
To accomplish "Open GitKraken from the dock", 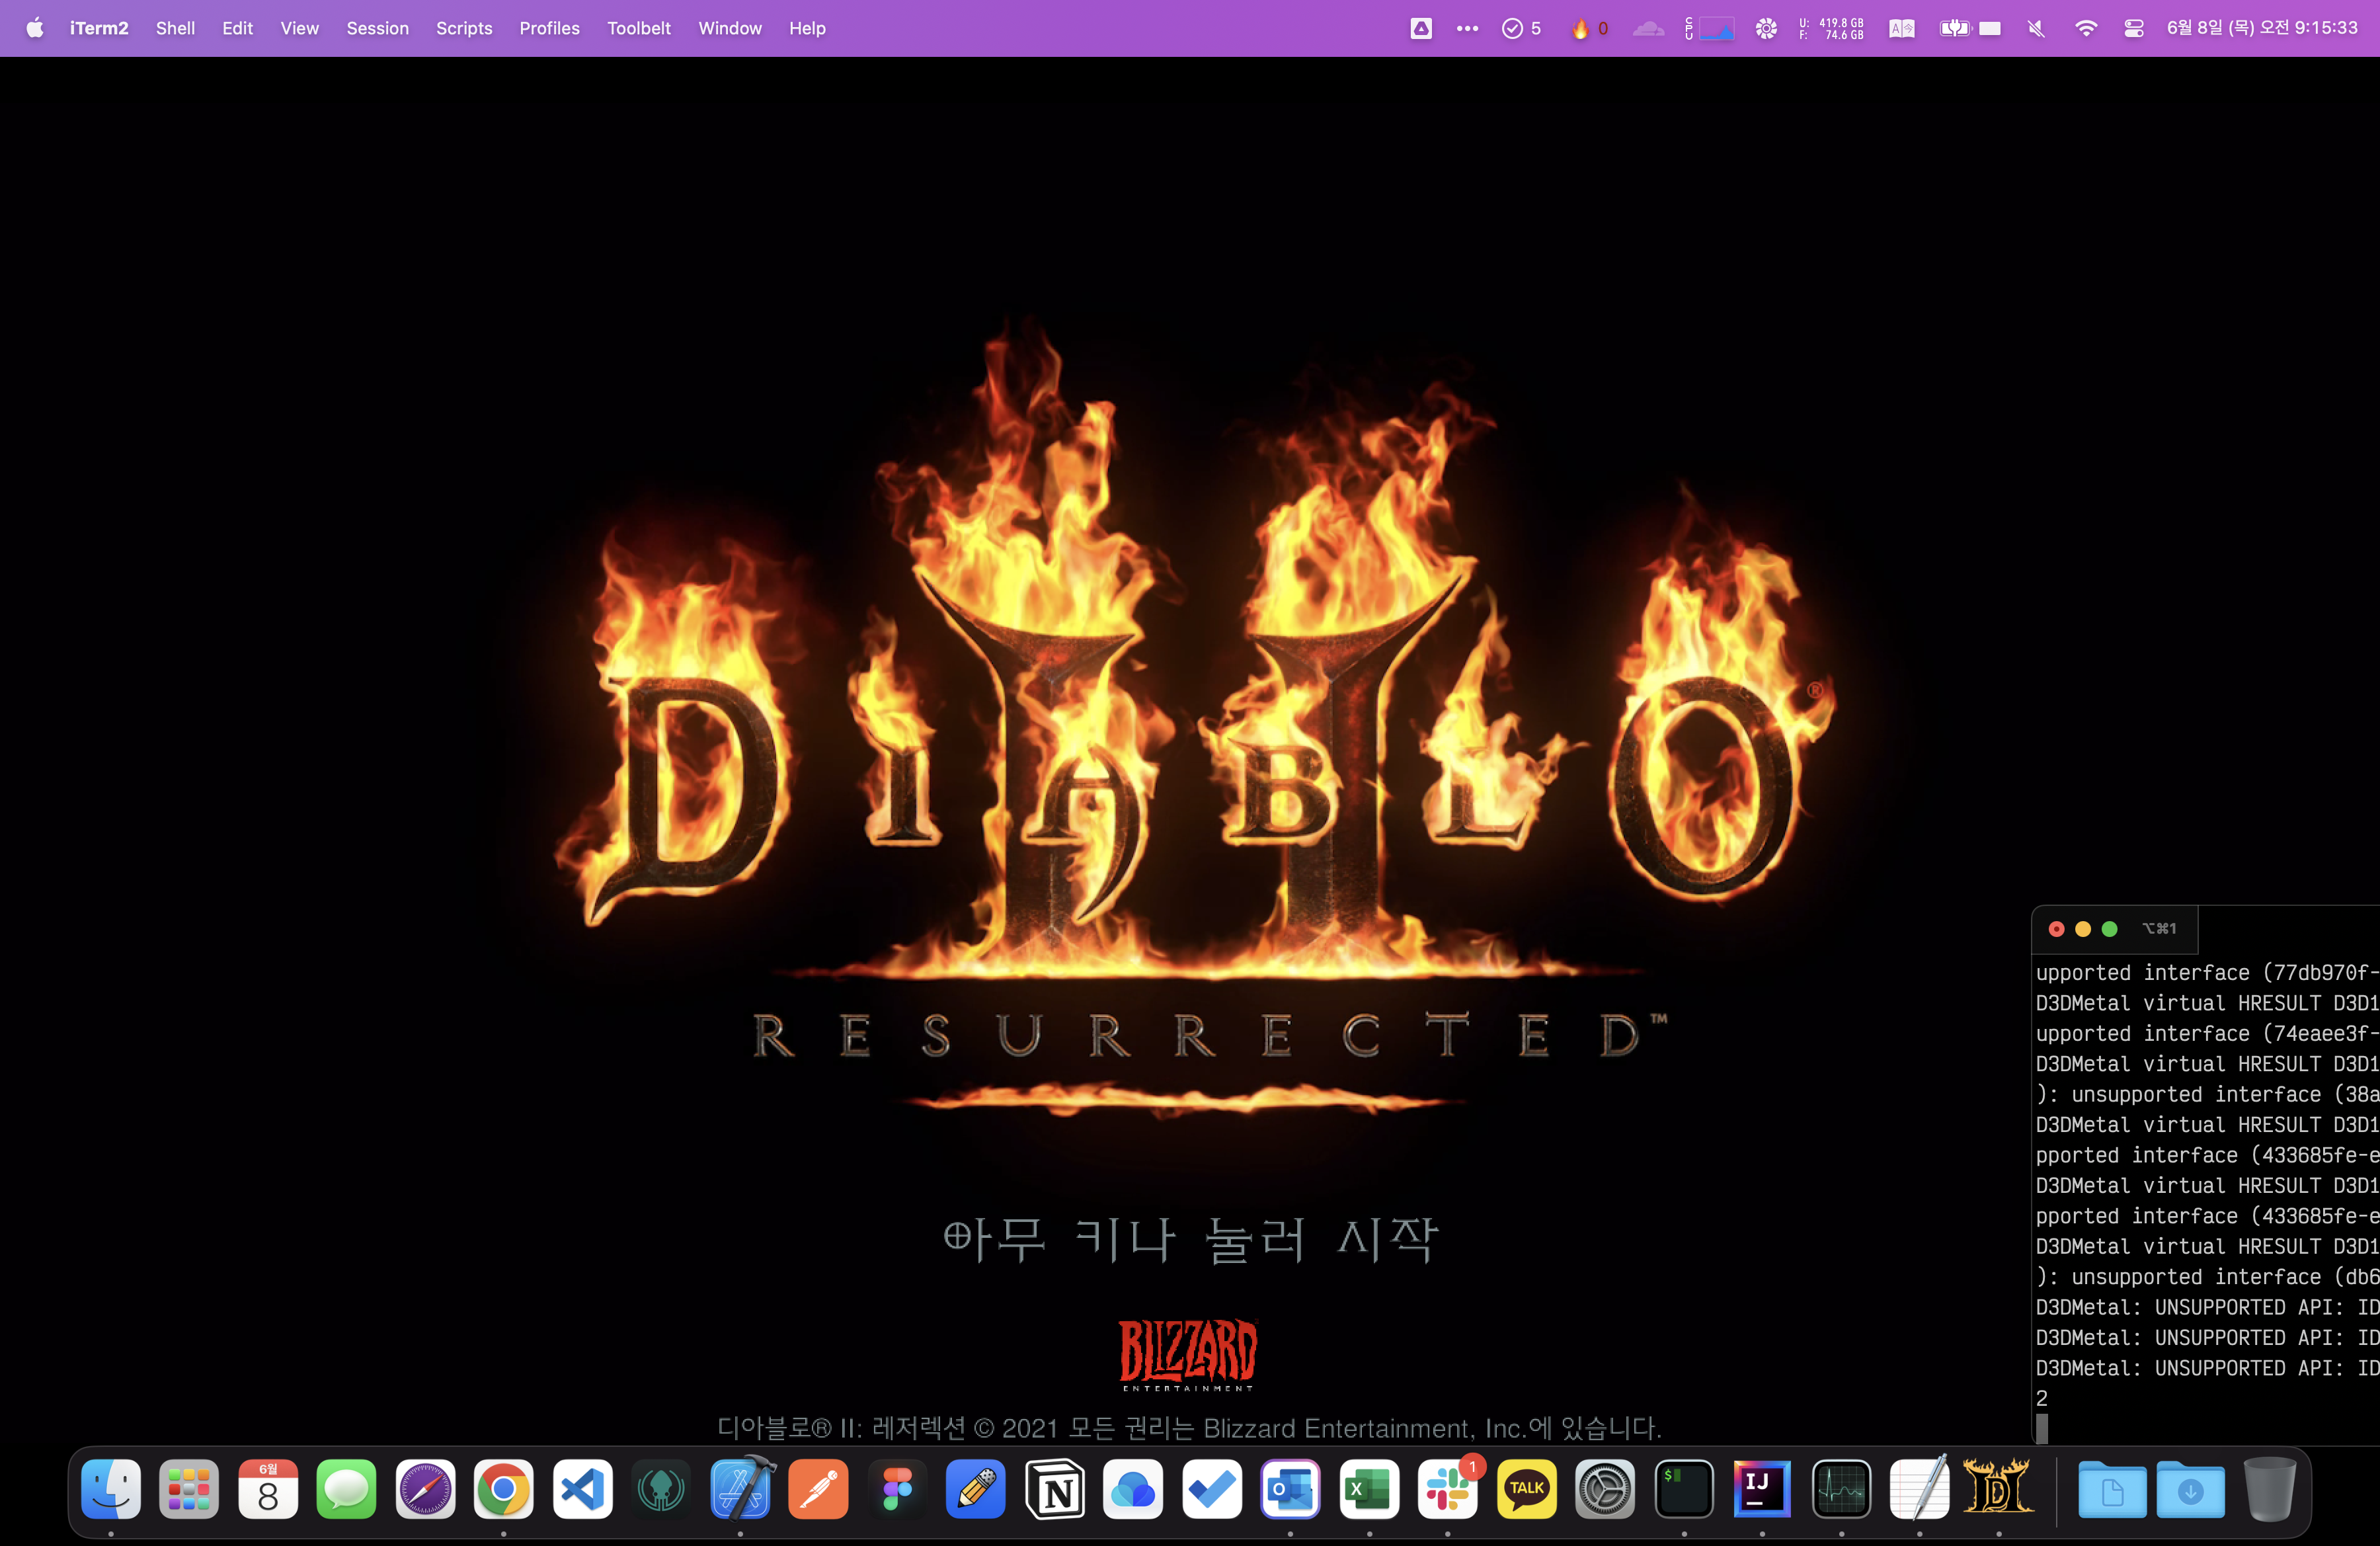I will click(661, 1488).
